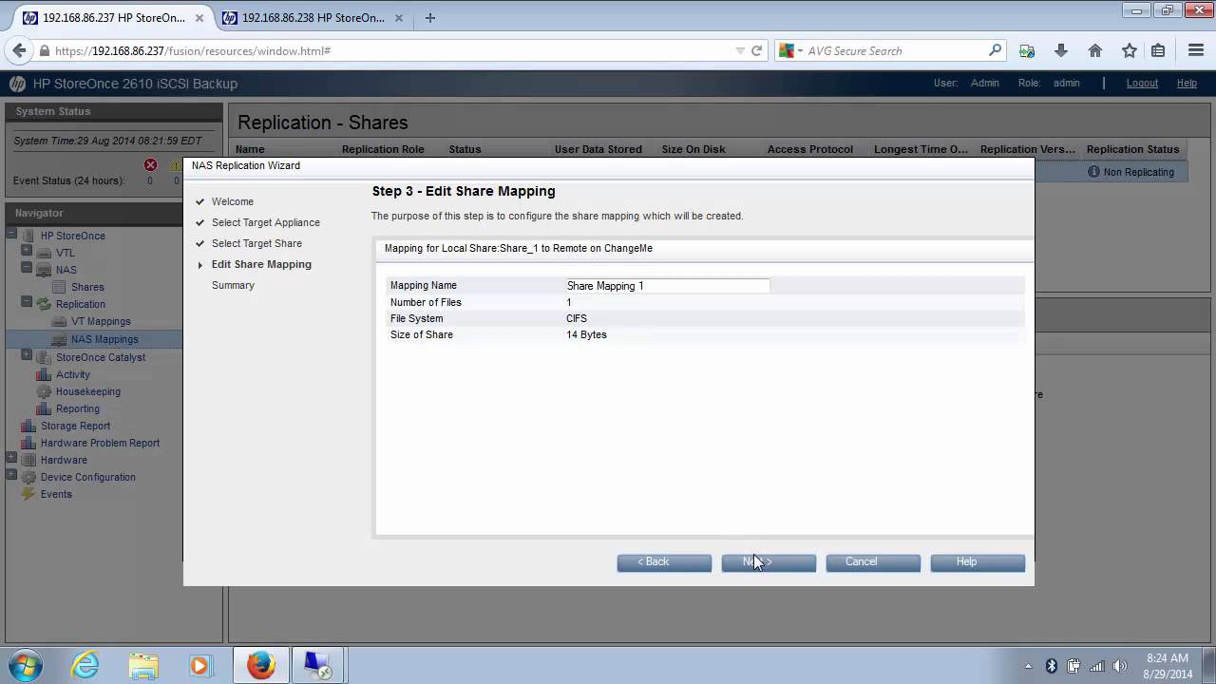This screenshot has width=1216, height=684.
Task: Expand the Device Configuration node
Action: 11,475
